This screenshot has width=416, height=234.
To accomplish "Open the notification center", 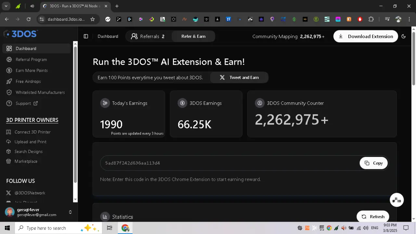I will pyautogui.click(x=406, y=228).
